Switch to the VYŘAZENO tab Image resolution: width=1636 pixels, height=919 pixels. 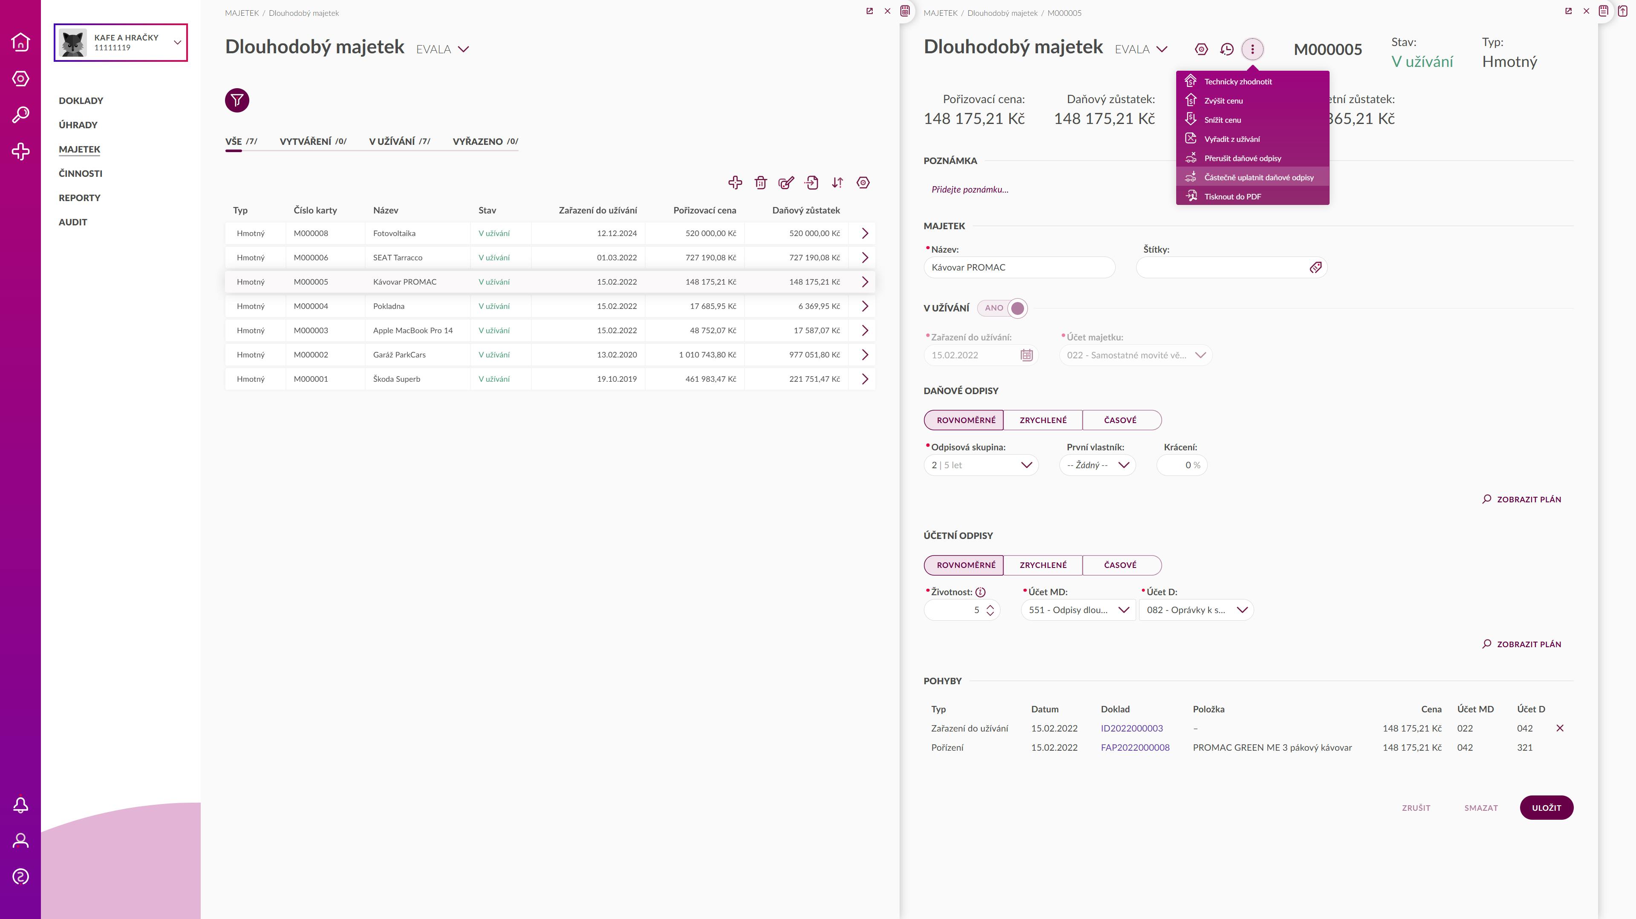485,141
